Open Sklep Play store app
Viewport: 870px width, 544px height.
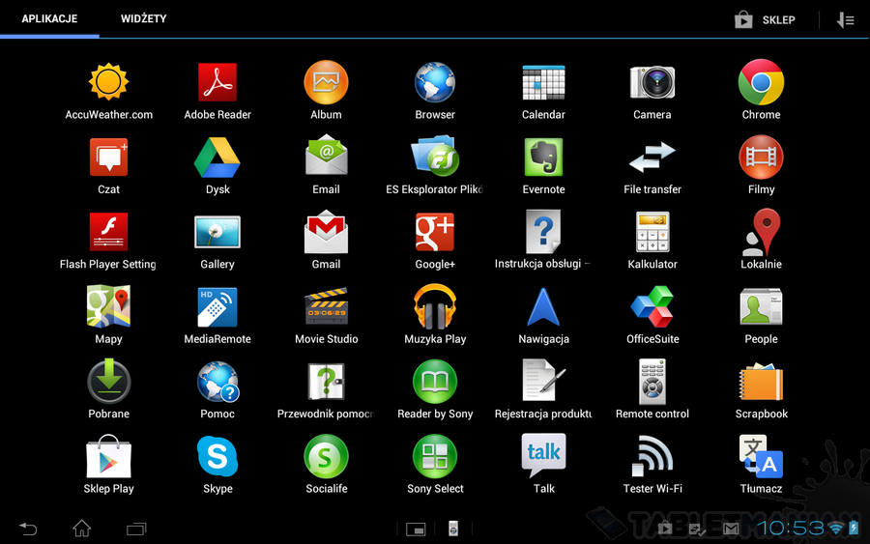pos(108,456)
